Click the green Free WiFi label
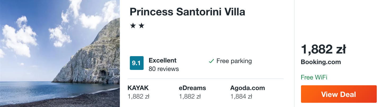The image size is (381, 107). (314, 77)
